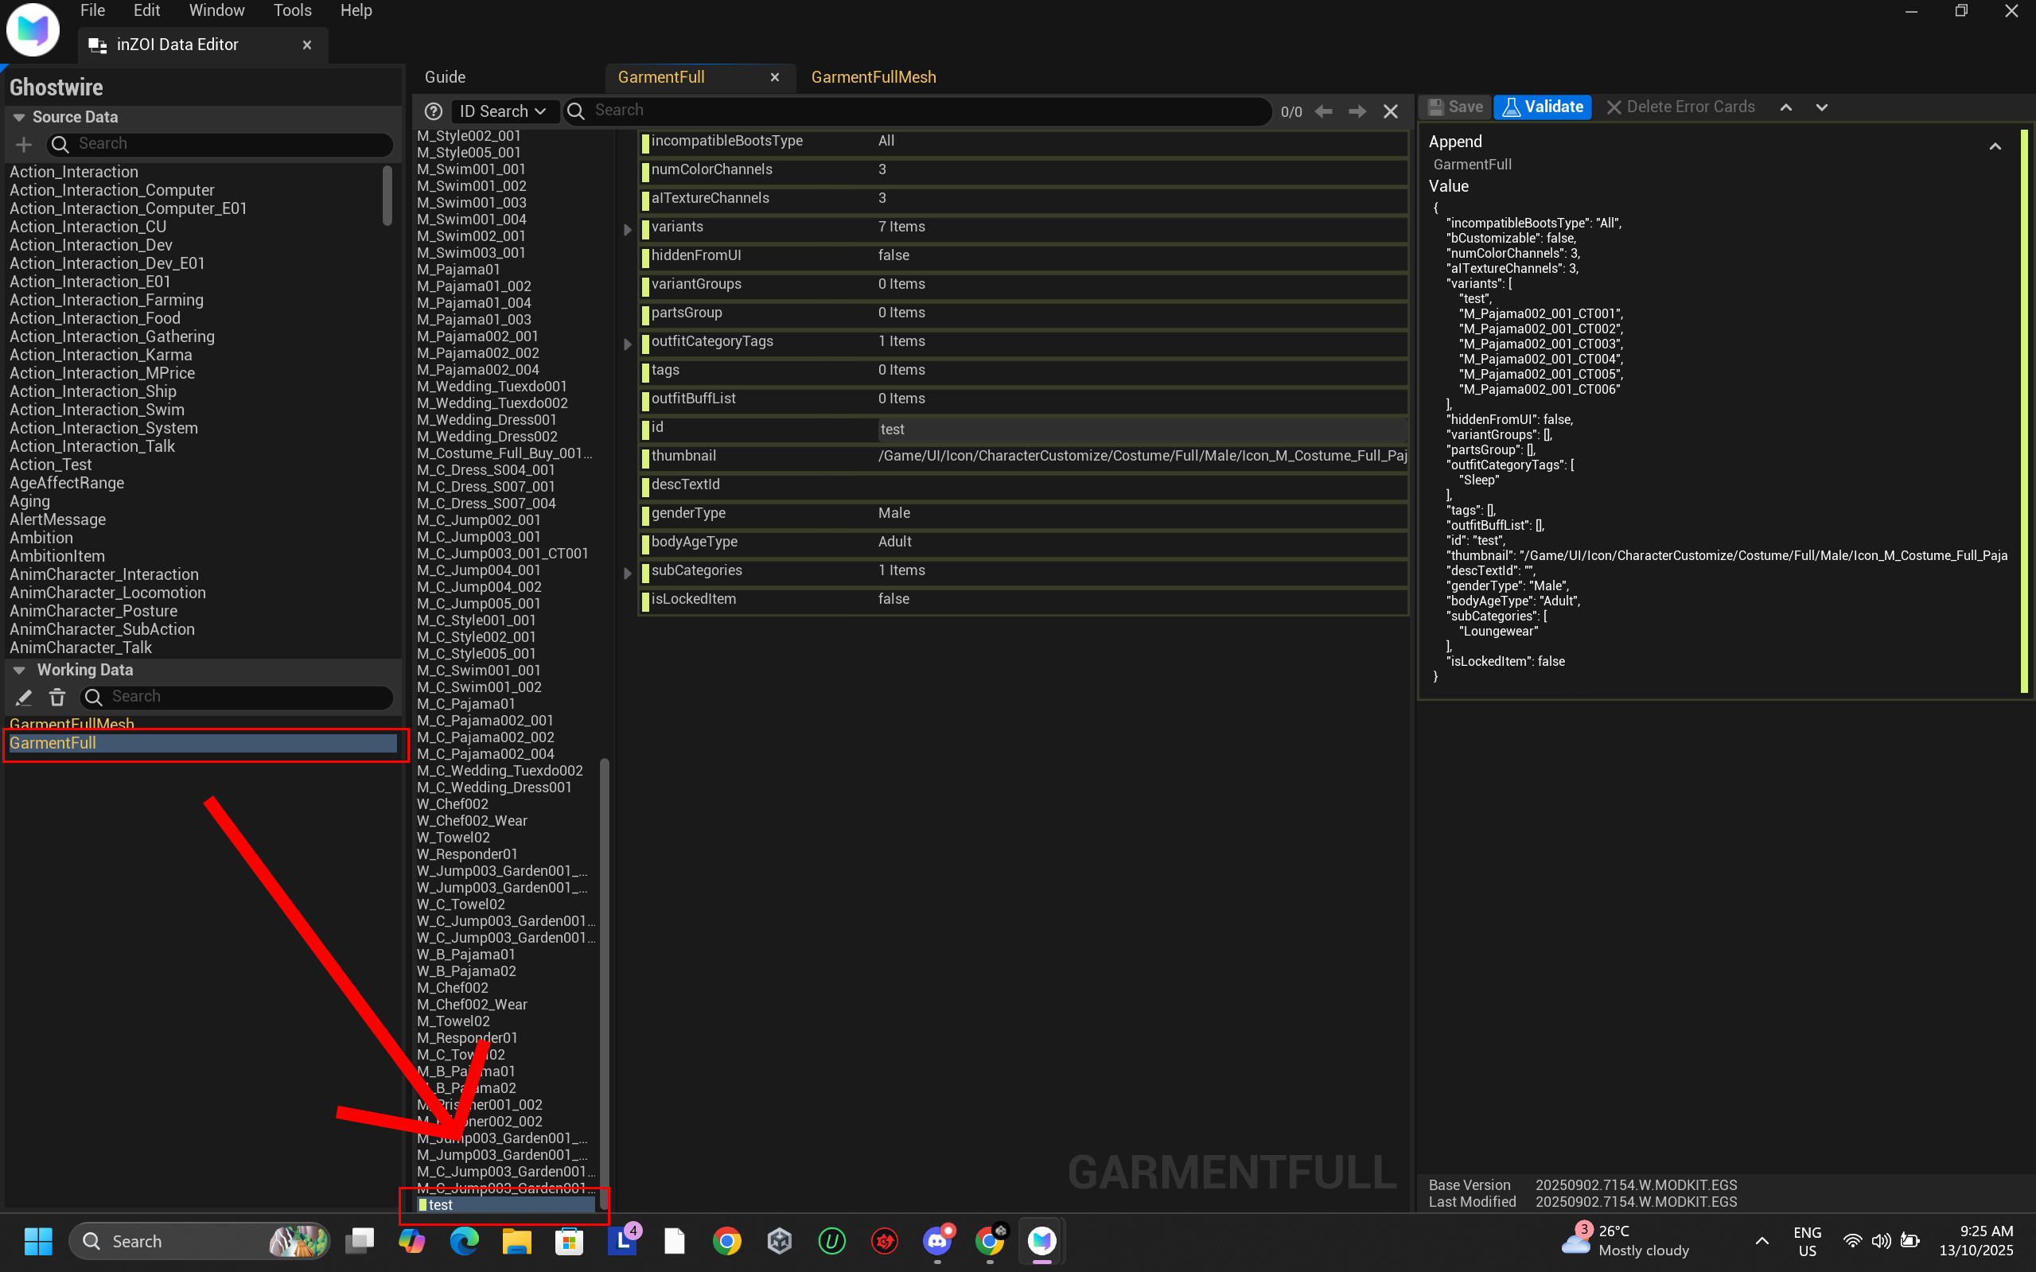Click the pencil edit icon in Working Data
This screenshot has width=2036, height=1272.
24,697
